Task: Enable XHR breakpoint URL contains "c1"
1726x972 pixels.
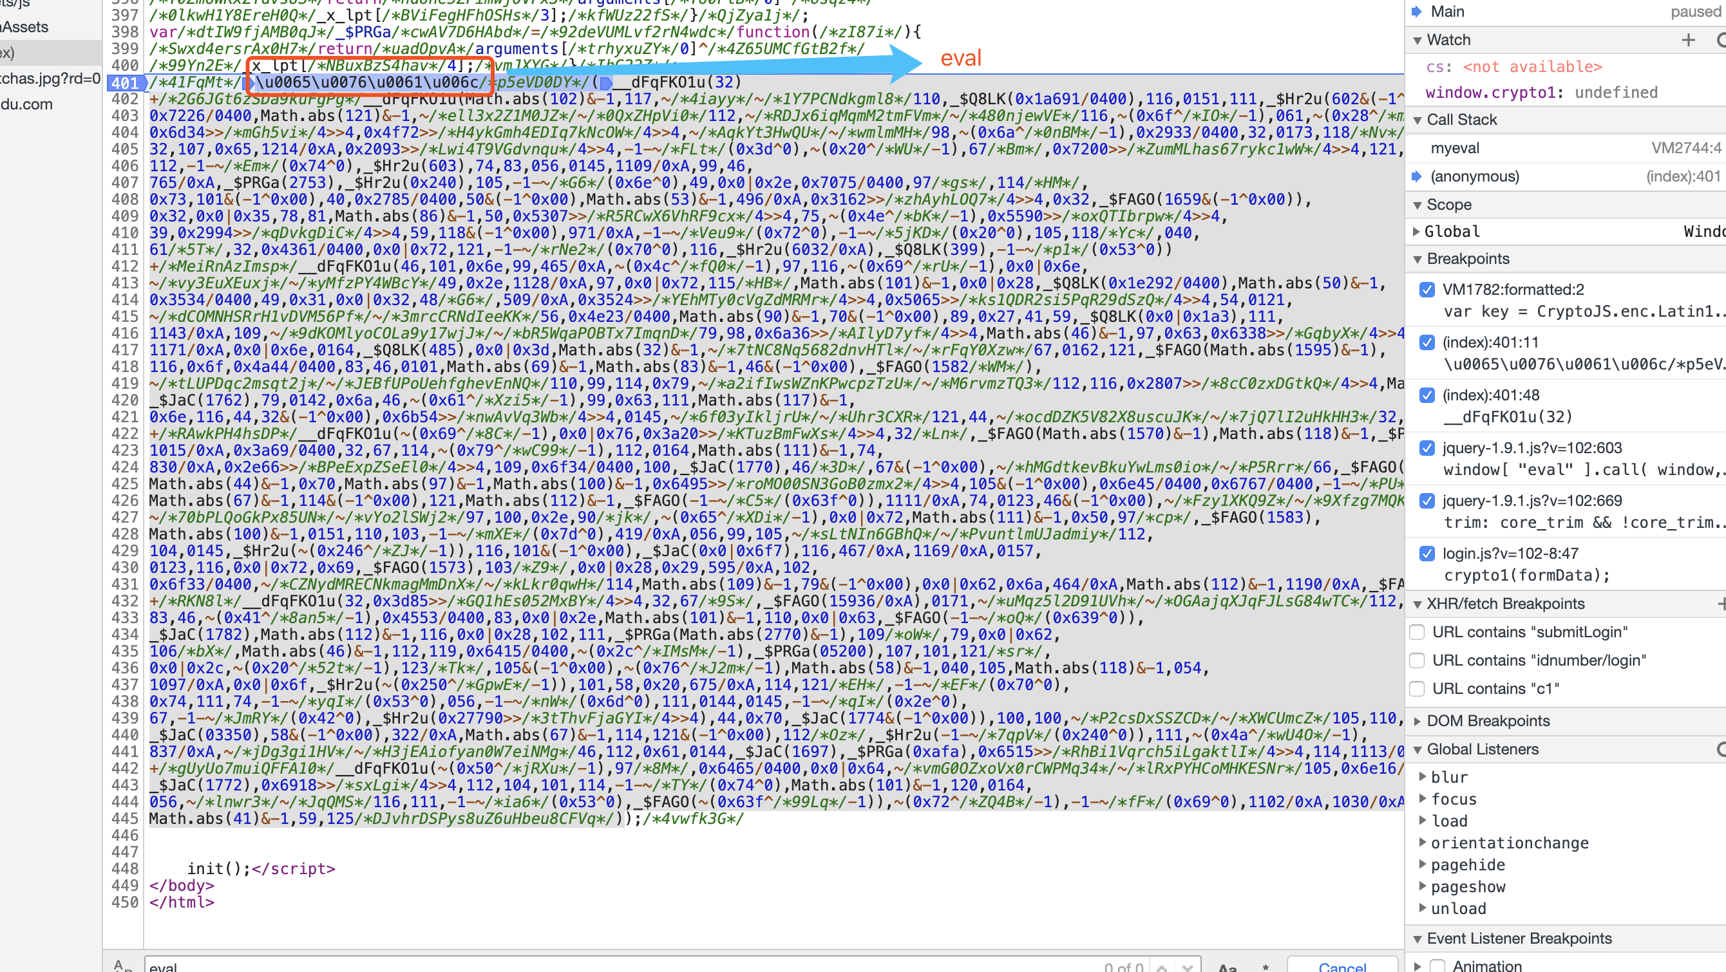Action: pyautogui.click(x=1417, y=689)
